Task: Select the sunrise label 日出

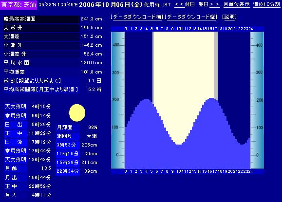Action: [x=14, y=124]
